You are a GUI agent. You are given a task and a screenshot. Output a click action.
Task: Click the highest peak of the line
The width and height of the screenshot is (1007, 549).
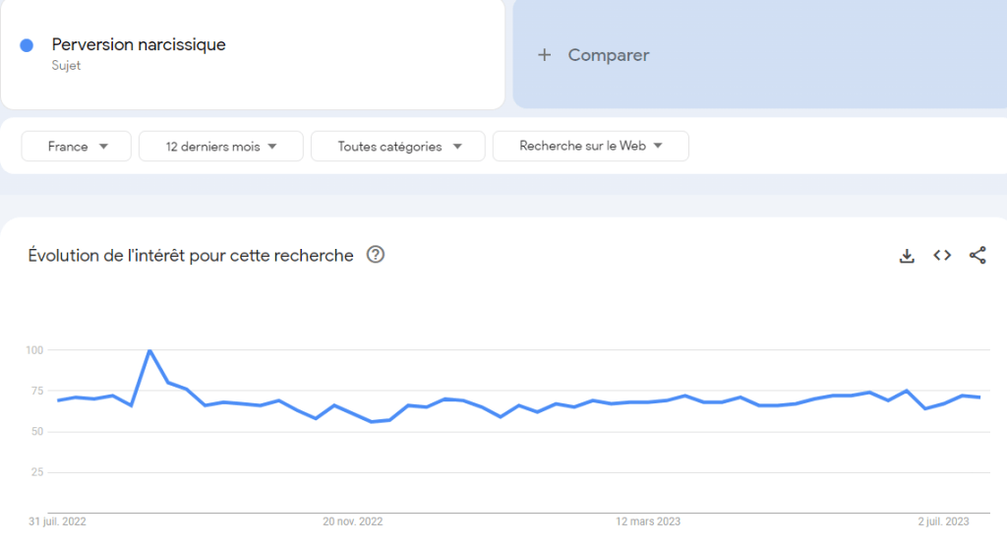[149, 350]
